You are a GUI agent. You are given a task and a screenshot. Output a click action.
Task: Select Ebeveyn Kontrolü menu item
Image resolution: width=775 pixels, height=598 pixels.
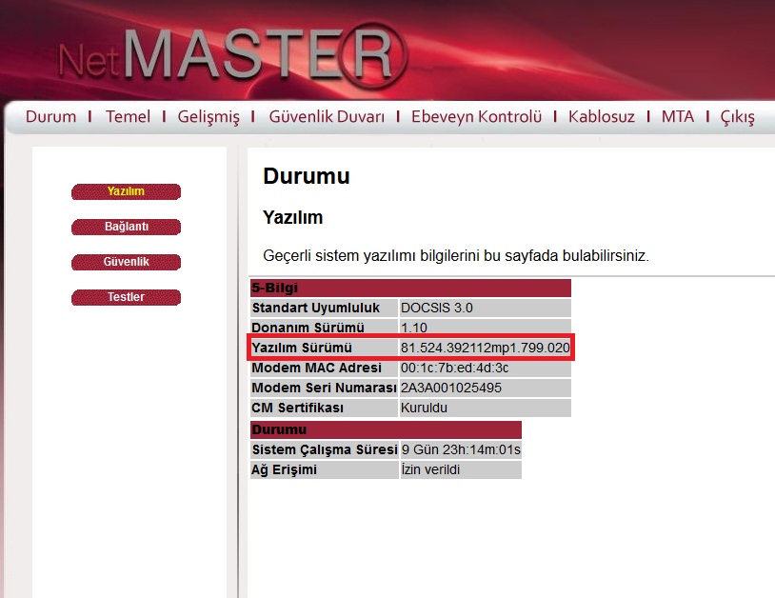pyautogui.click(x=476, y=116)
